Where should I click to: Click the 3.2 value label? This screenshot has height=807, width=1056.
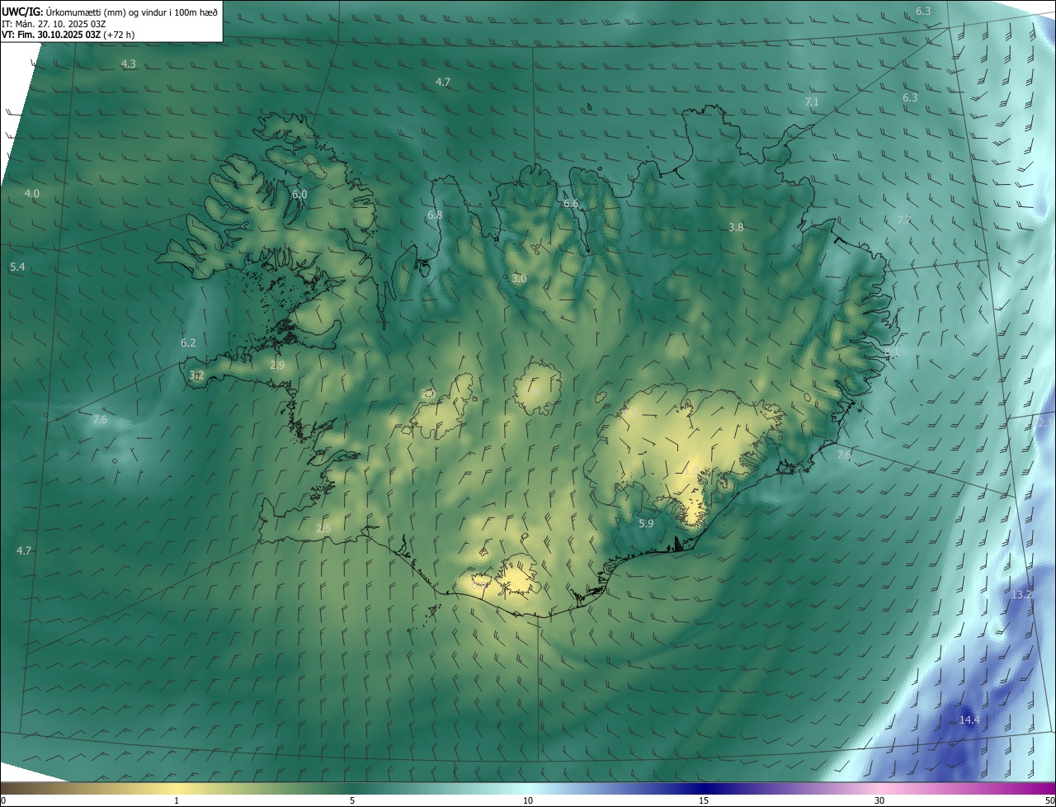coord(196,375)
